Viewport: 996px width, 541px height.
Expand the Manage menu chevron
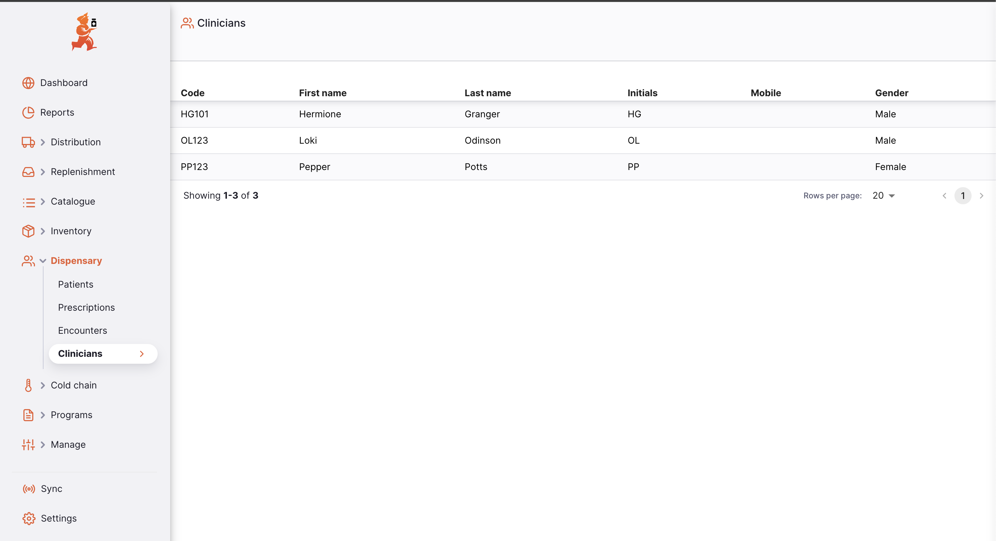43,445
